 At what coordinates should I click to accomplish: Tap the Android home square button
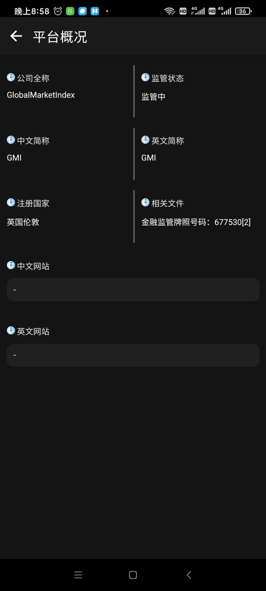133,575
